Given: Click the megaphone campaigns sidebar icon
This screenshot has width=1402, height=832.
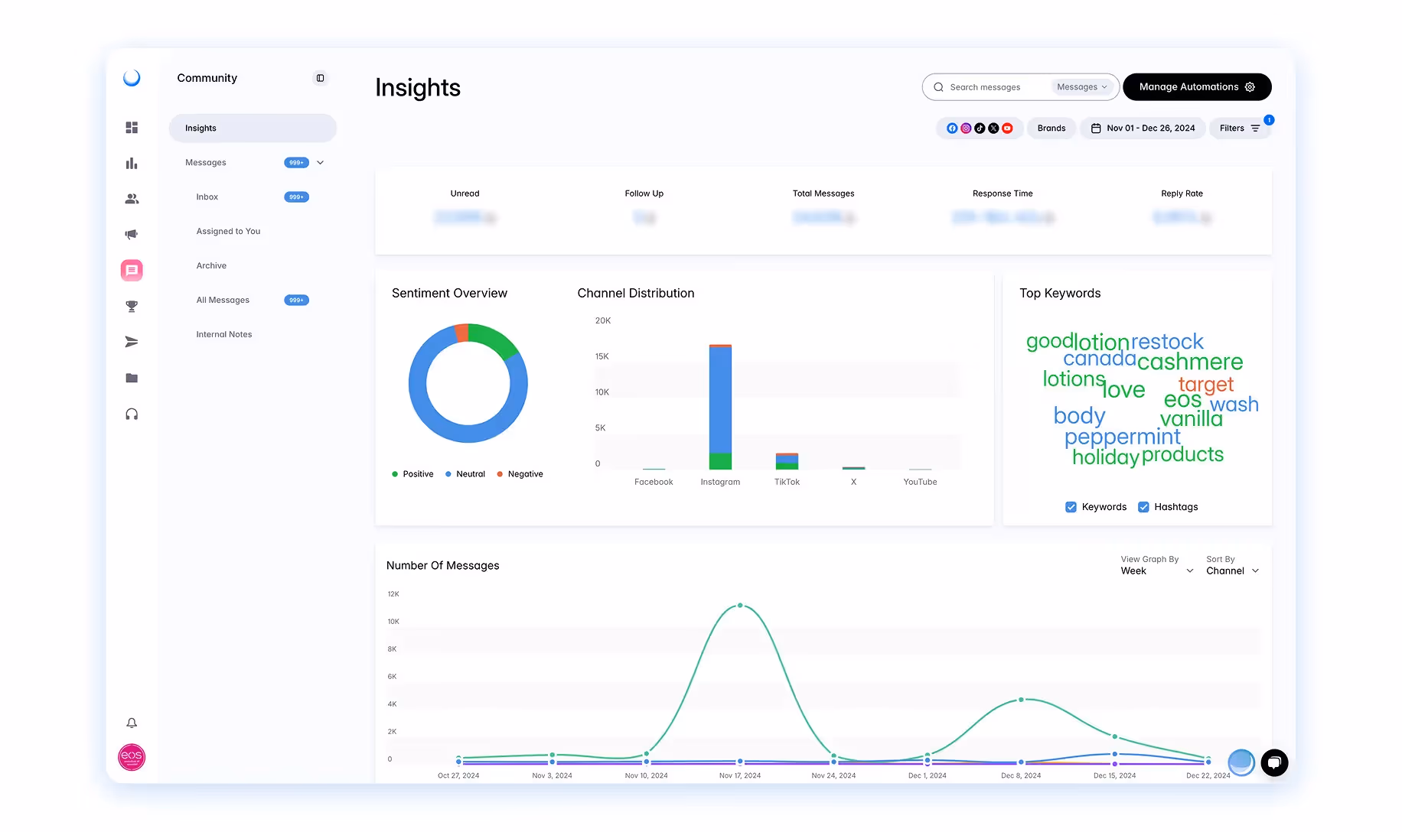Looking at the screenshot, I should pos(132,234).
